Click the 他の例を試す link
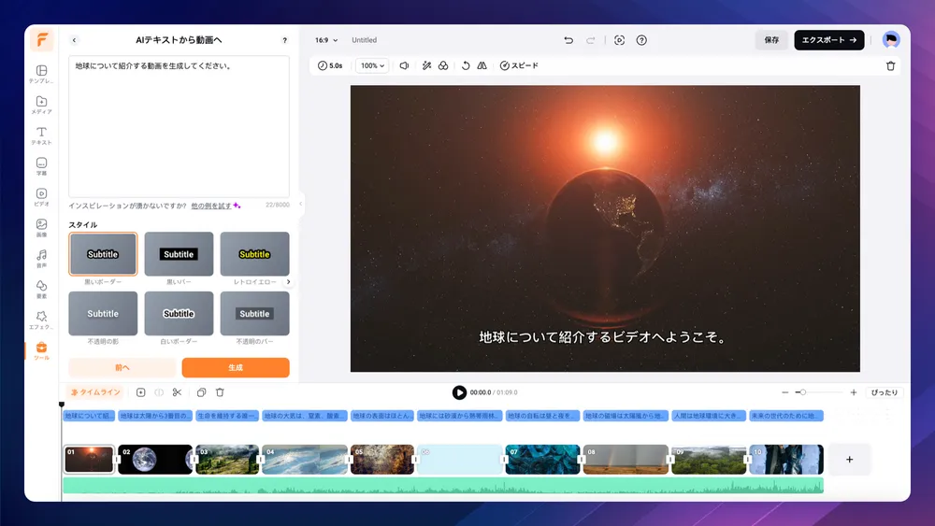Image resolution: width=935 pixels, height=526 pixels. point(211,206)
